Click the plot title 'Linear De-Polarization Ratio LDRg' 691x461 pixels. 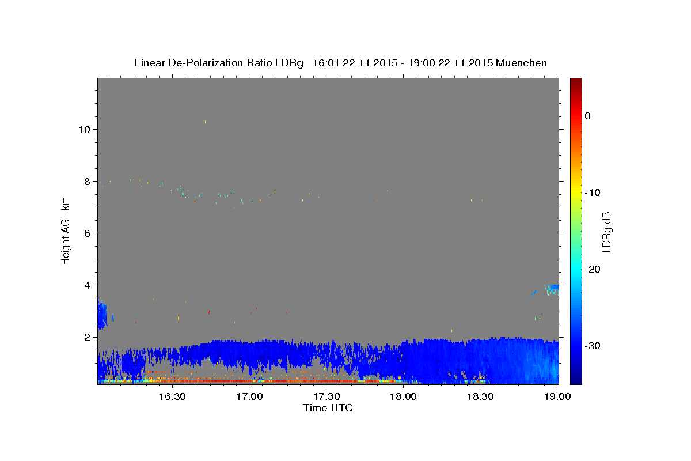click(218, 63)
